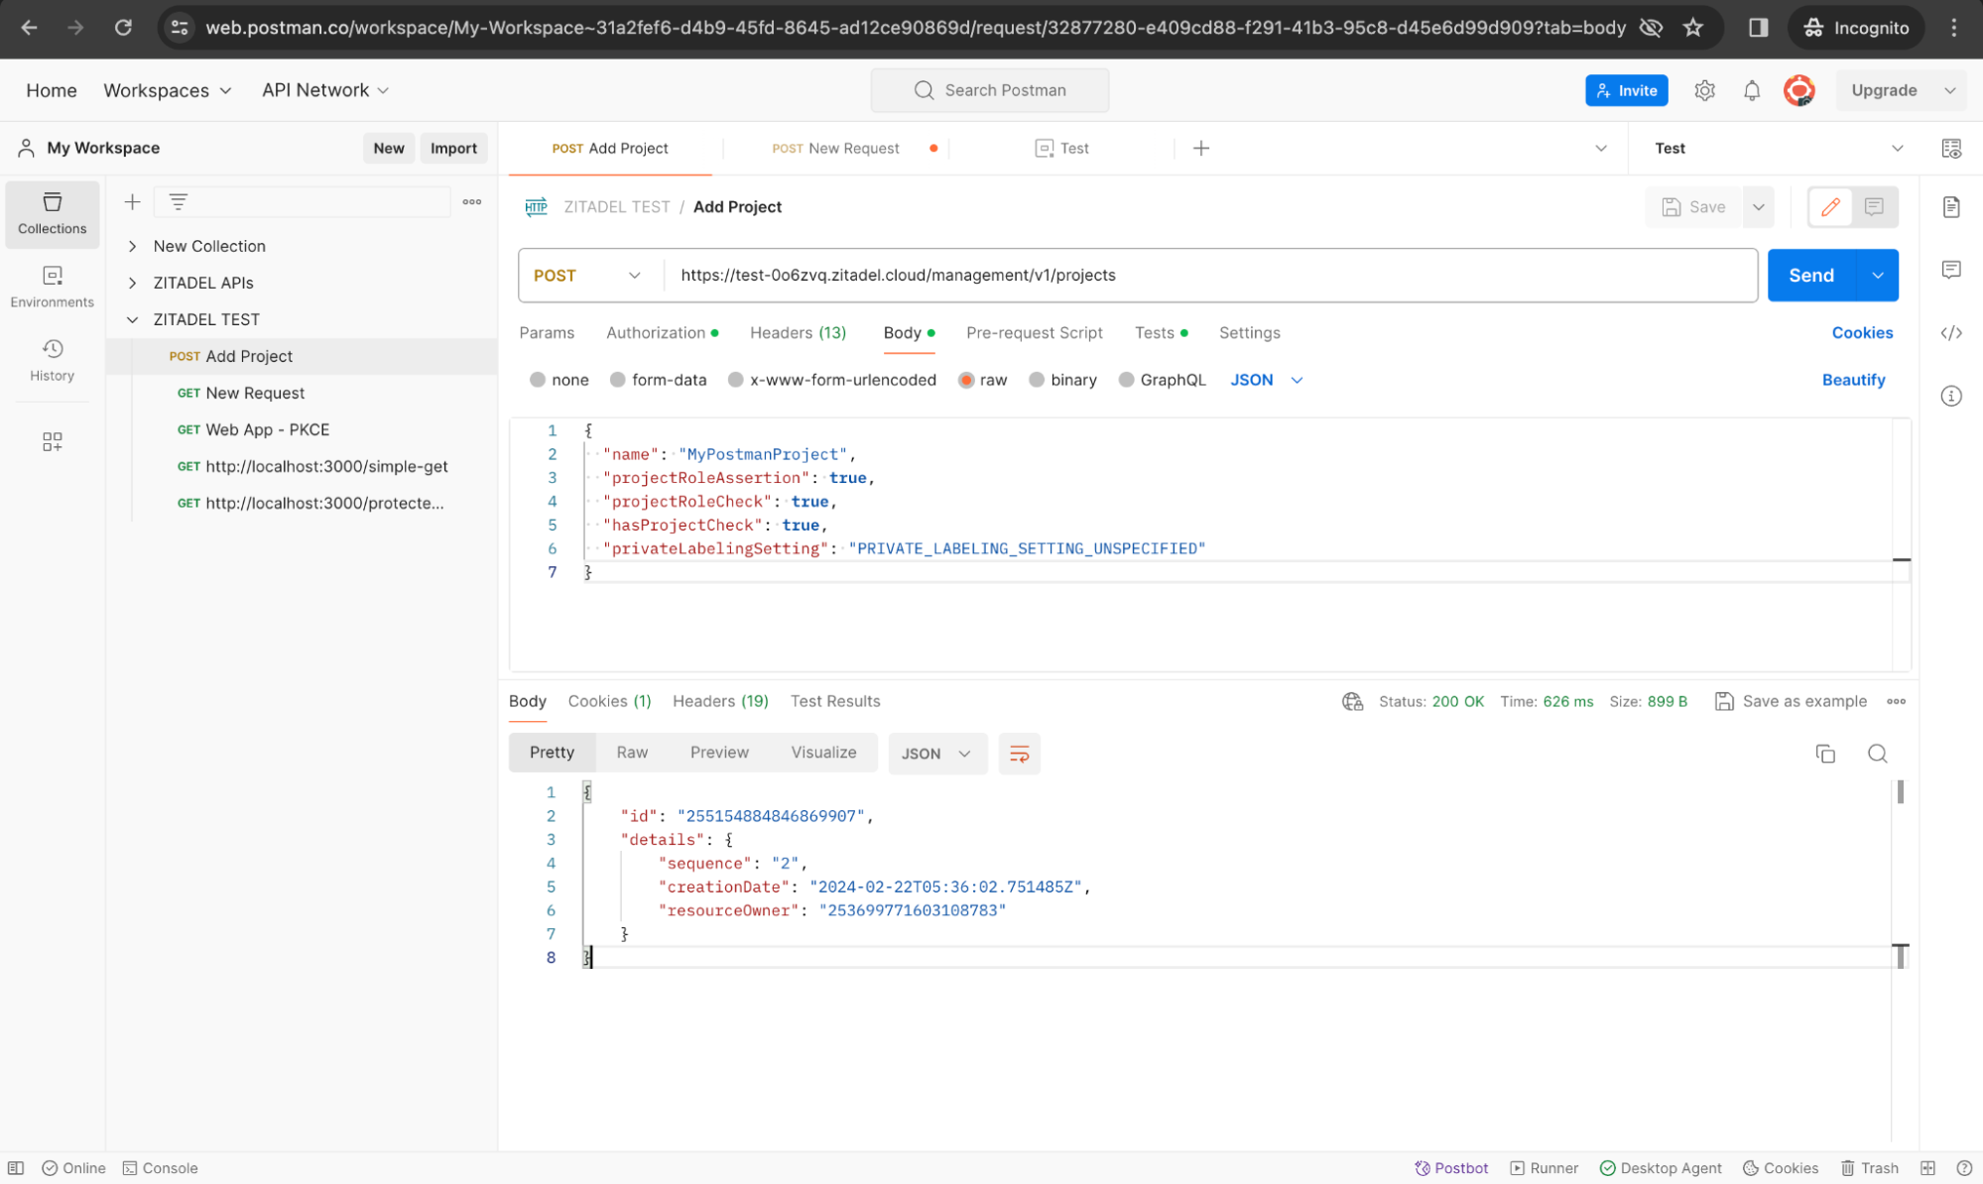Open the Save options dropdown arrow
This screenshot has width=1983, height=1184.
(x=1758, y=207)
